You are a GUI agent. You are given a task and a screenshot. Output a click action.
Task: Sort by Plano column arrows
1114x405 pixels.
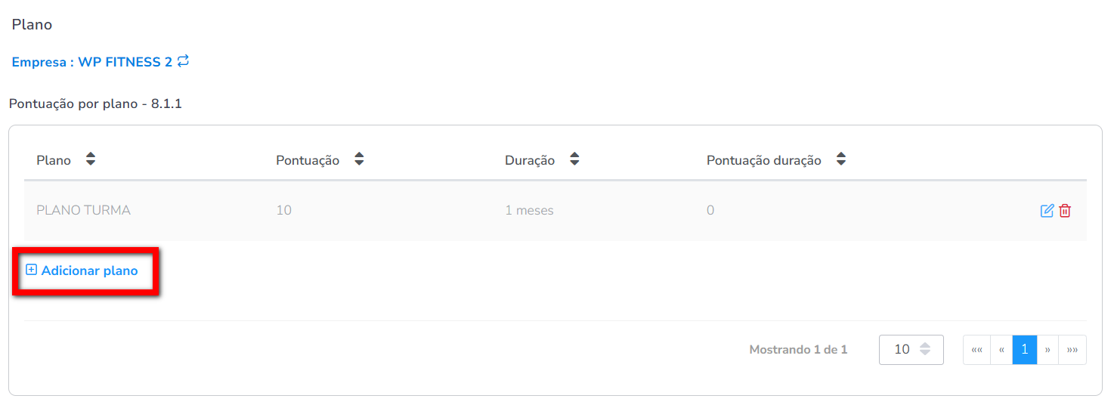[x=91, y=159]
